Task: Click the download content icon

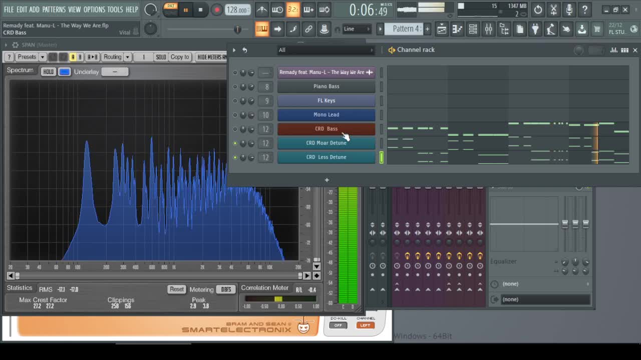Action: tap(582, 29)
